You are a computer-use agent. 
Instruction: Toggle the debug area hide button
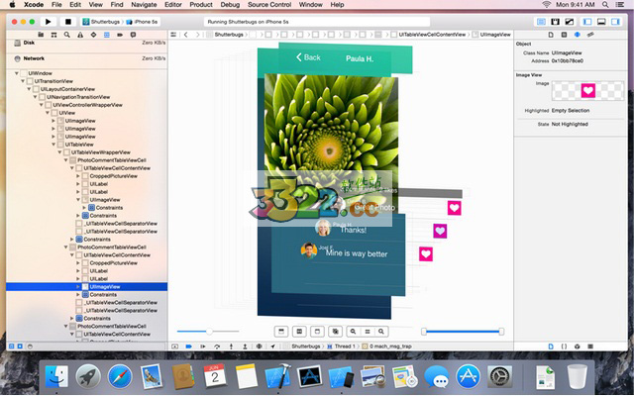coord(174,346)
